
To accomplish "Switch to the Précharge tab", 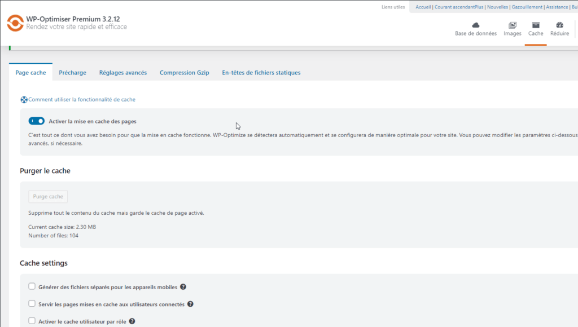I will pyautogui.click(x=72, y=72).
